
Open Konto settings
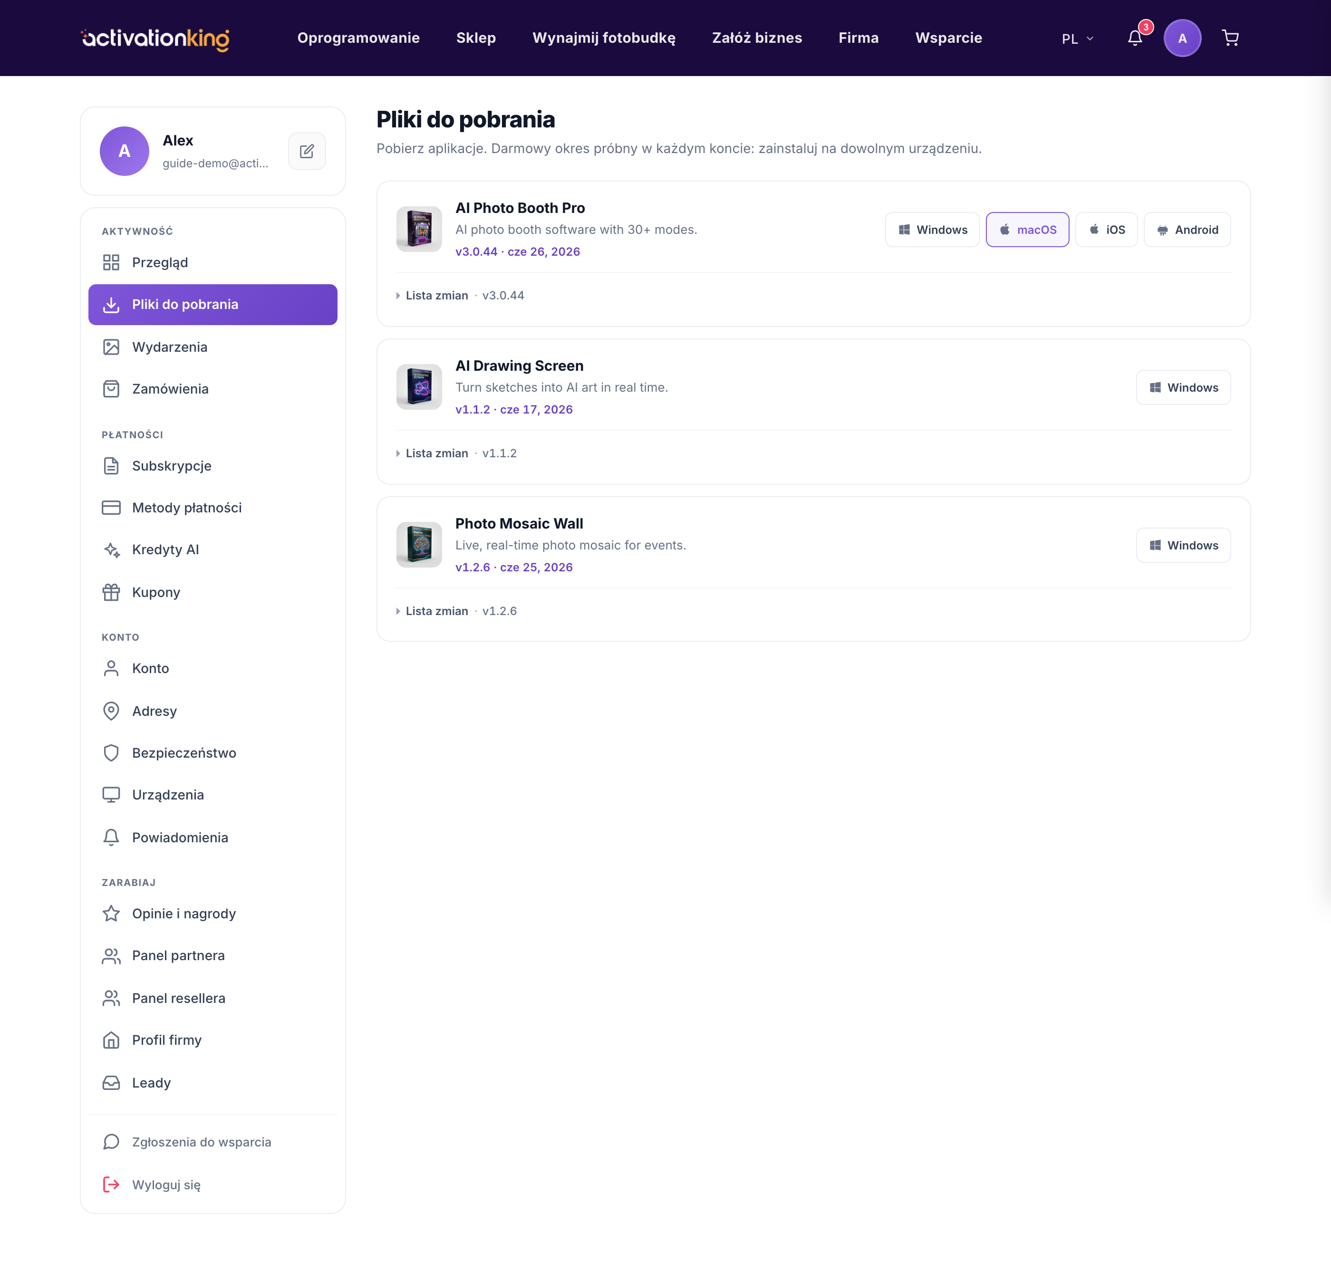(213, 669)
